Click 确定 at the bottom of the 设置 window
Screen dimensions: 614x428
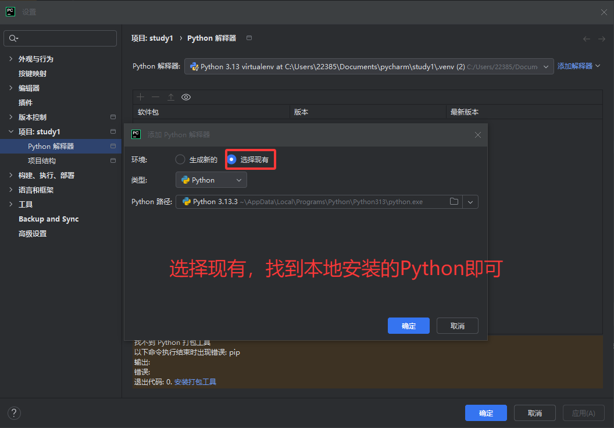tap(486, 413)
